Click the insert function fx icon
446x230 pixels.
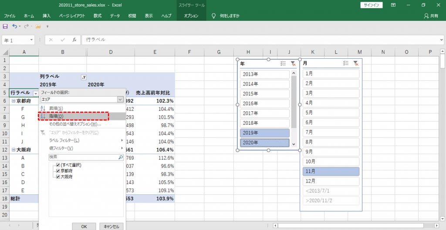click(74, 40)
